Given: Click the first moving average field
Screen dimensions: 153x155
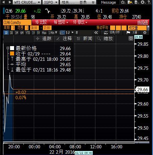Looking at the screenshot, I should pos(112,28).
